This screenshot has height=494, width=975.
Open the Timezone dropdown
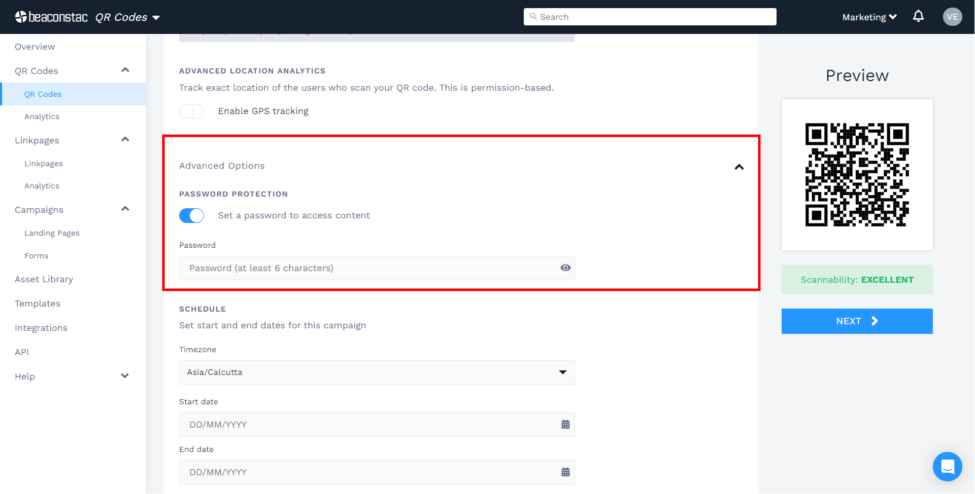377,372
